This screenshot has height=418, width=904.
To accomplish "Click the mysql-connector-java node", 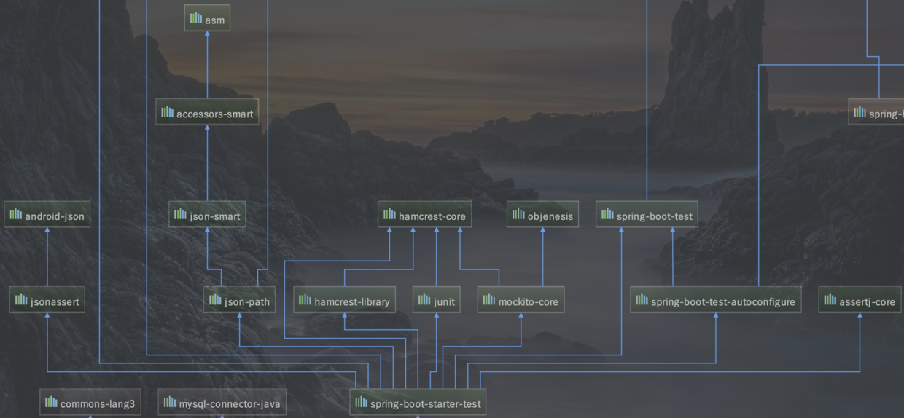I will click(222, 403).
